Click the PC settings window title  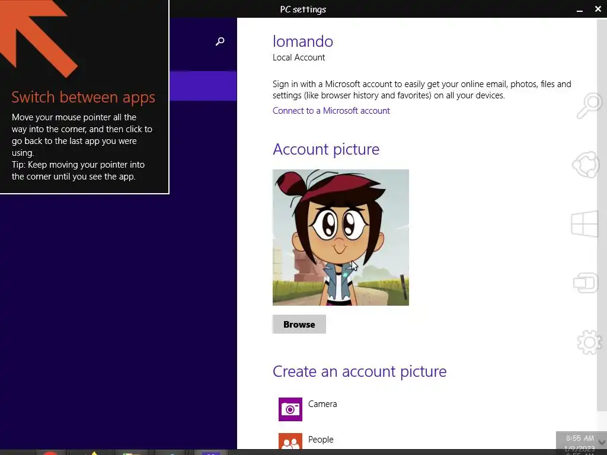pos(303,9)
